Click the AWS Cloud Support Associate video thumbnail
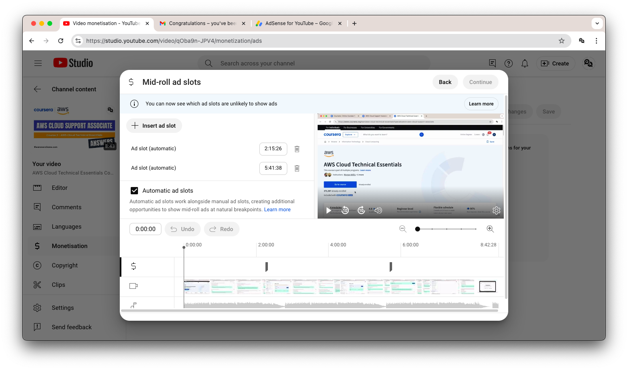628x370 pixels. coord(74,127)
